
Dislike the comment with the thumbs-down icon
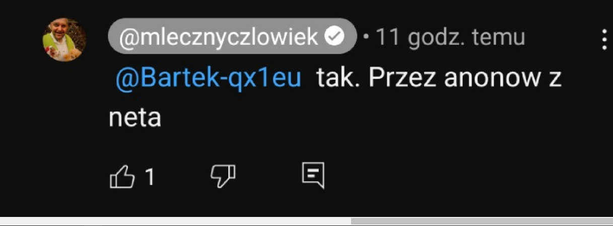pyautogui.click(x=223, y=177)
